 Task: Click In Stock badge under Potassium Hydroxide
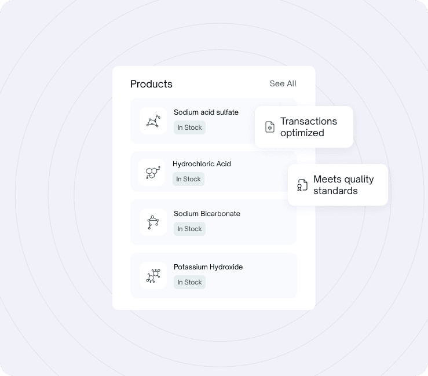pos(190,282)
